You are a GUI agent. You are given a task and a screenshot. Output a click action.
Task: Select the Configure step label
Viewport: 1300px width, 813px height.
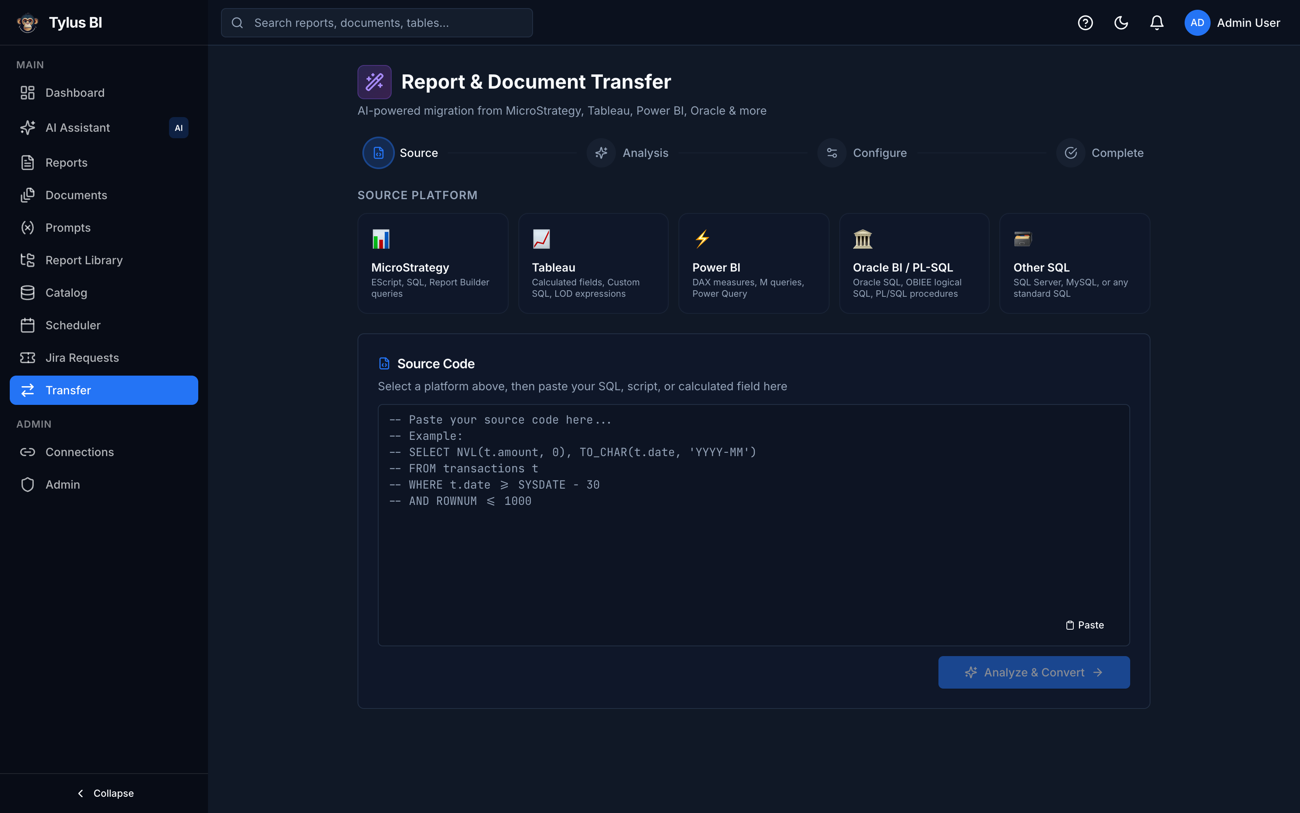click(880, 153)
